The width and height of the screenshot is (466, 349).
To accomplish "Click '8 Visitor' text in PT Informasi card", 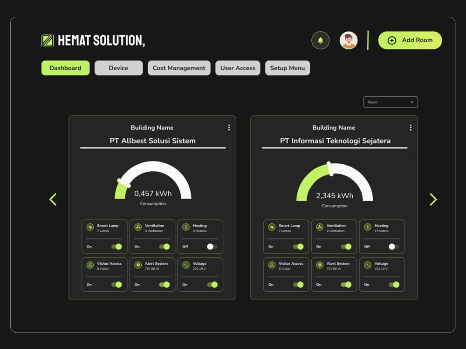I will tap(284, 269).
